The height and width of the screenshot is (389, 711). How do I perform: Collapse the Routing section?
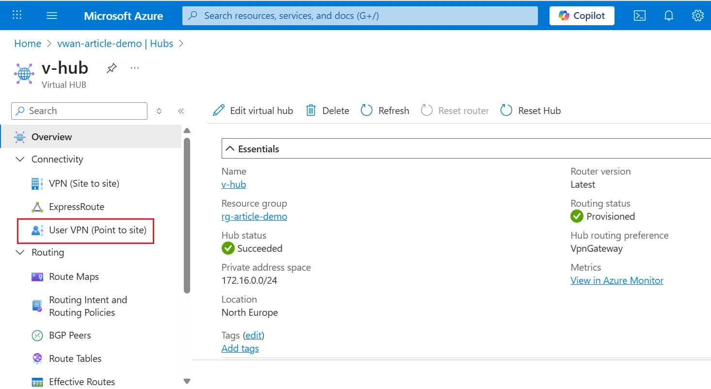[x=20, y=252]
